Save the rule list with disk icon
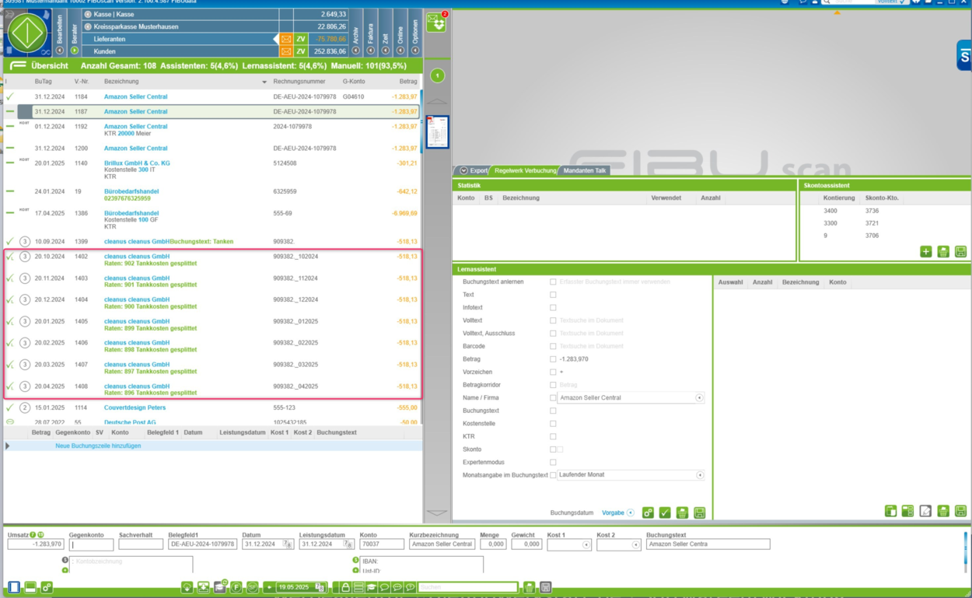The width and height of the screenshot is (972, 598). (x=961, y=511)
